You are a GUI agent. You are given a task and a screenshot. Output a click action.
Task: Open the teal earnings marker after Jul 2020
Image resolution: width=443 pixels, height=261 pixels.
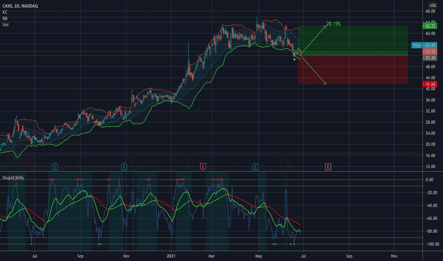[55, 167]
